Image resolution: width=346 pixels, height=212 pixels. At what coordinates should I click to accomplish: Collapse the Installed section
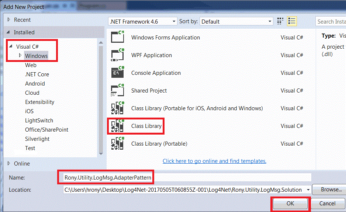[8, 32]
